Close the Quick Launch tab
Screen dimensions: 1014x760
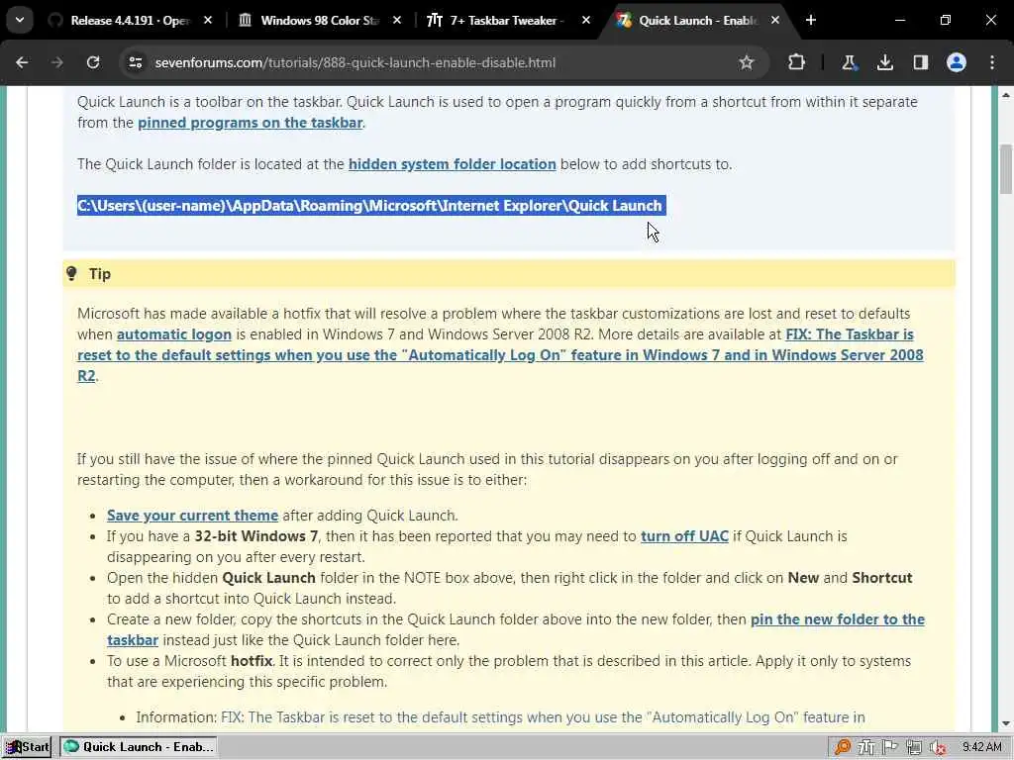coord(774,20)
